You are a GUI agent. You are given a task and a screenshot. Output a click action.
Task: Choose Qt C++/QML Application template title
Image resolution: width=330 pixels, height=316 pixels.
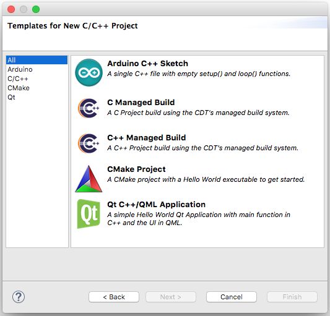coord(157,204)
